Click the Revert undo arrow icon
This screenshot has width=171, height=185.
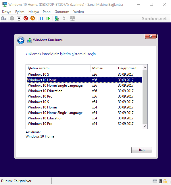[64, 18]
